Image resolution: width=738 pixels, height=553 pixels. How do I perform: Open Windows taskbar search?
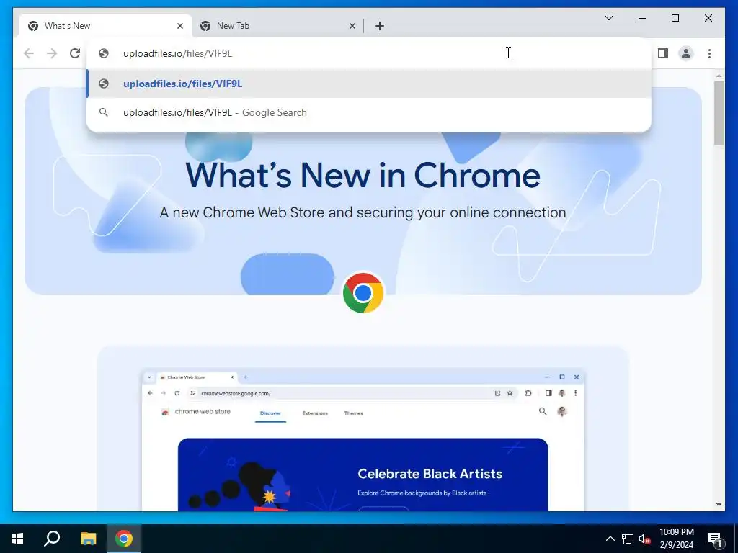[52, 539]
